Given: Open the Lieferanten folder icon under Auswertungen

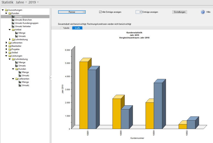Looking at the screenshot, I should pyautogui.click(x=10, y=43).
